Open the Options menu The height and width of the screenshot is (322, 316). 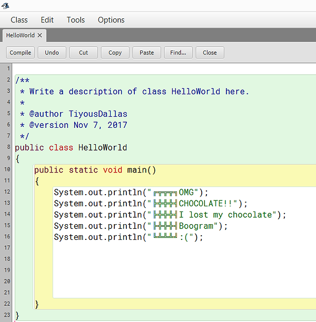(111, 20)
